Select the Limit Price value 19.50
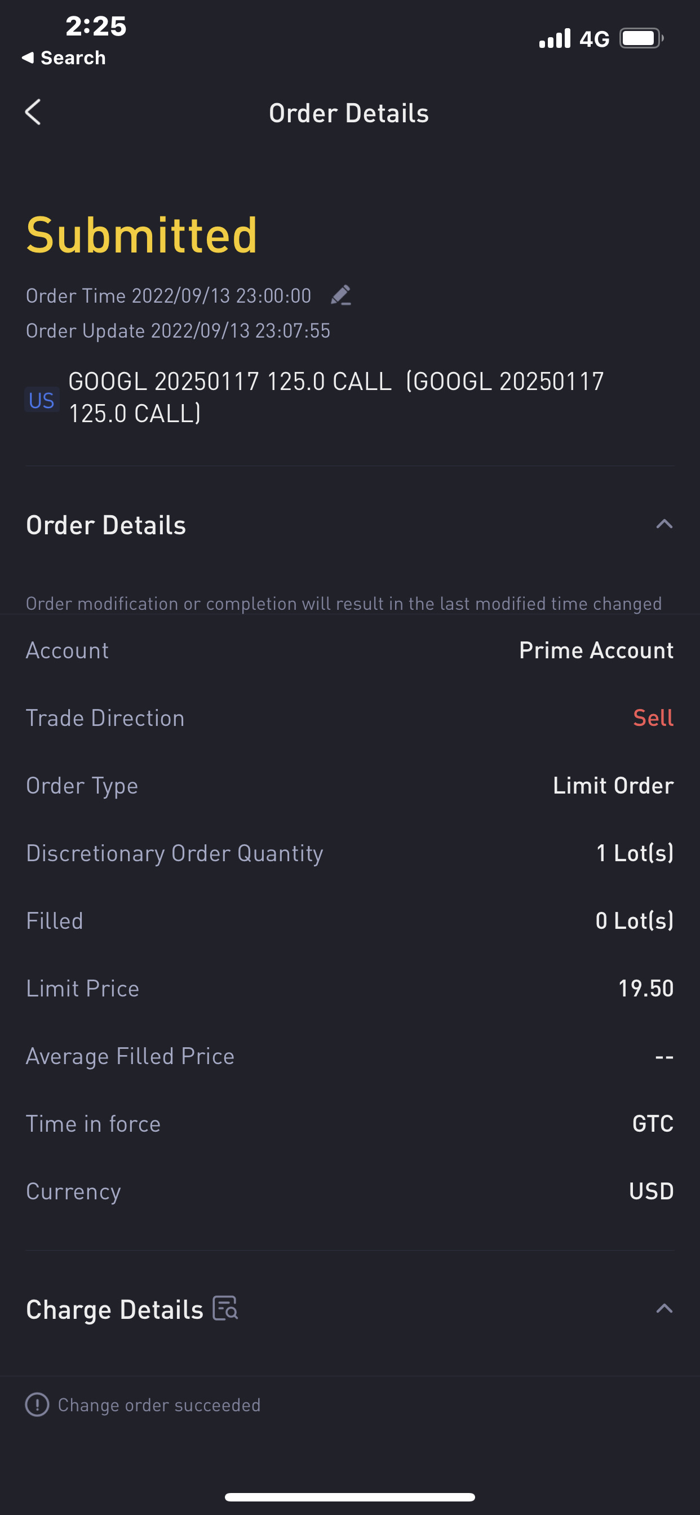The width and height of the screenshot is (700, 1515). (646, 989)
